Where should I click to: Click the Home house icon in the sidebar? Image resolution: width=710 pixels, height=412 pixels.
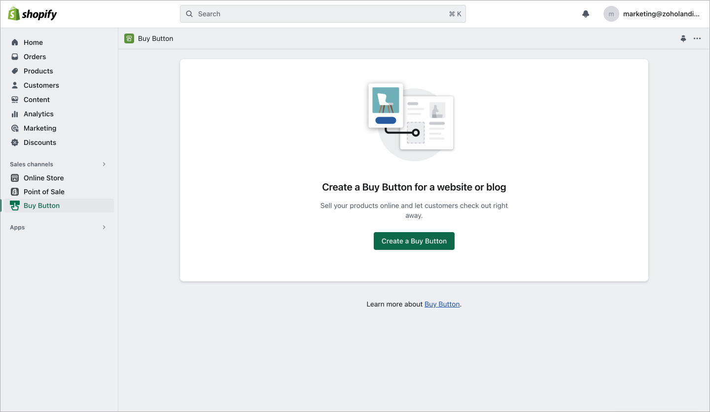15,42
